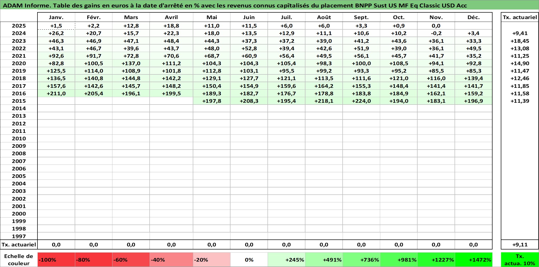
Task: Click the -100% red color scale swatch
Action: (x=56, y=260)
